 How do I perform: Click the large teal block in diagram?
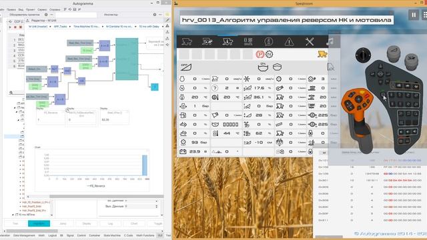127,59
